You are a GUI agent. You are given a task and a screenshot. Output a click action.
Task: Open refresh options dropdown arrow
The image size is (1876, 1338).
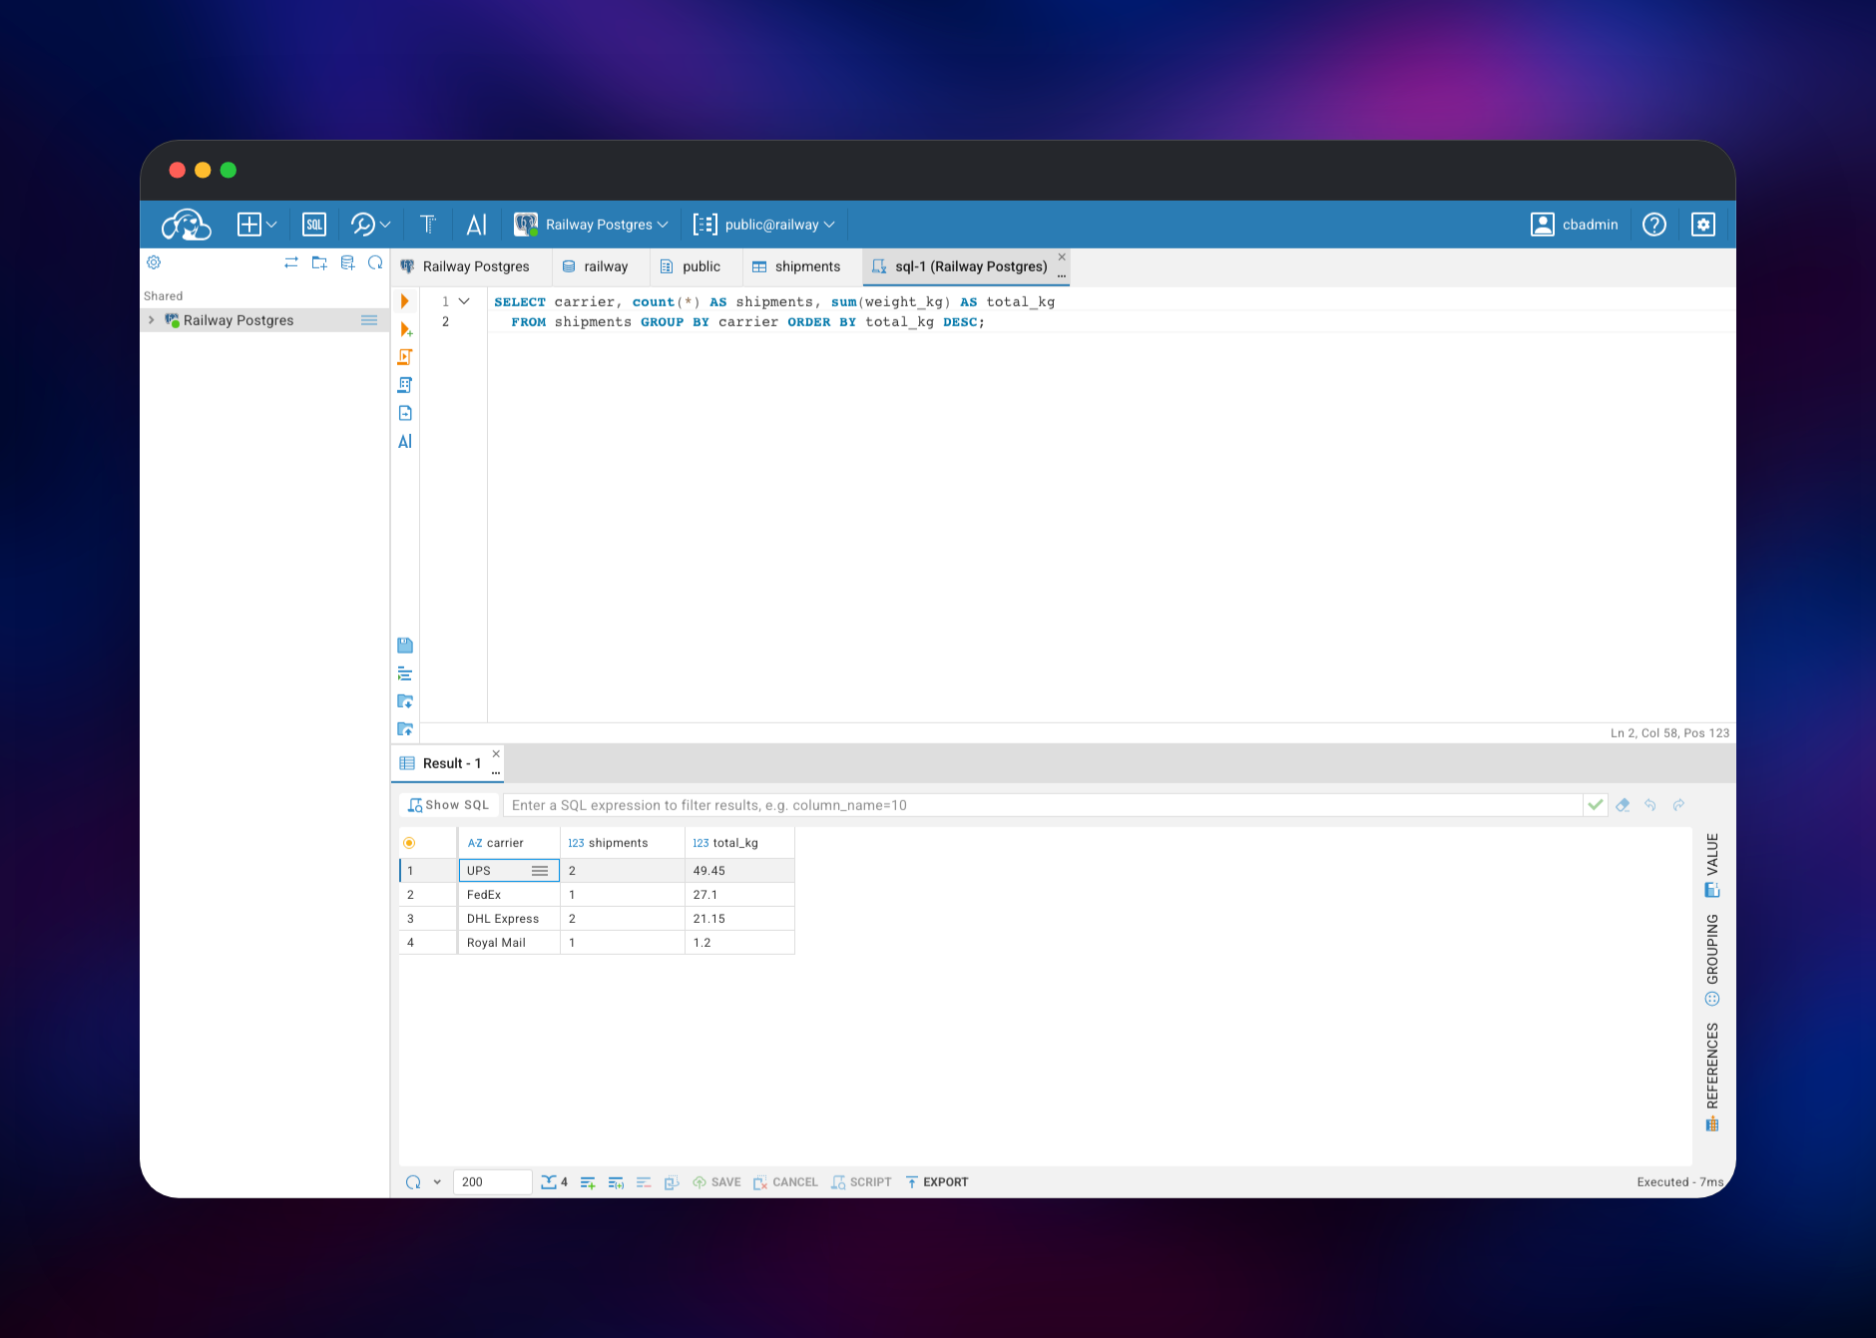(x=437, y=1182)
